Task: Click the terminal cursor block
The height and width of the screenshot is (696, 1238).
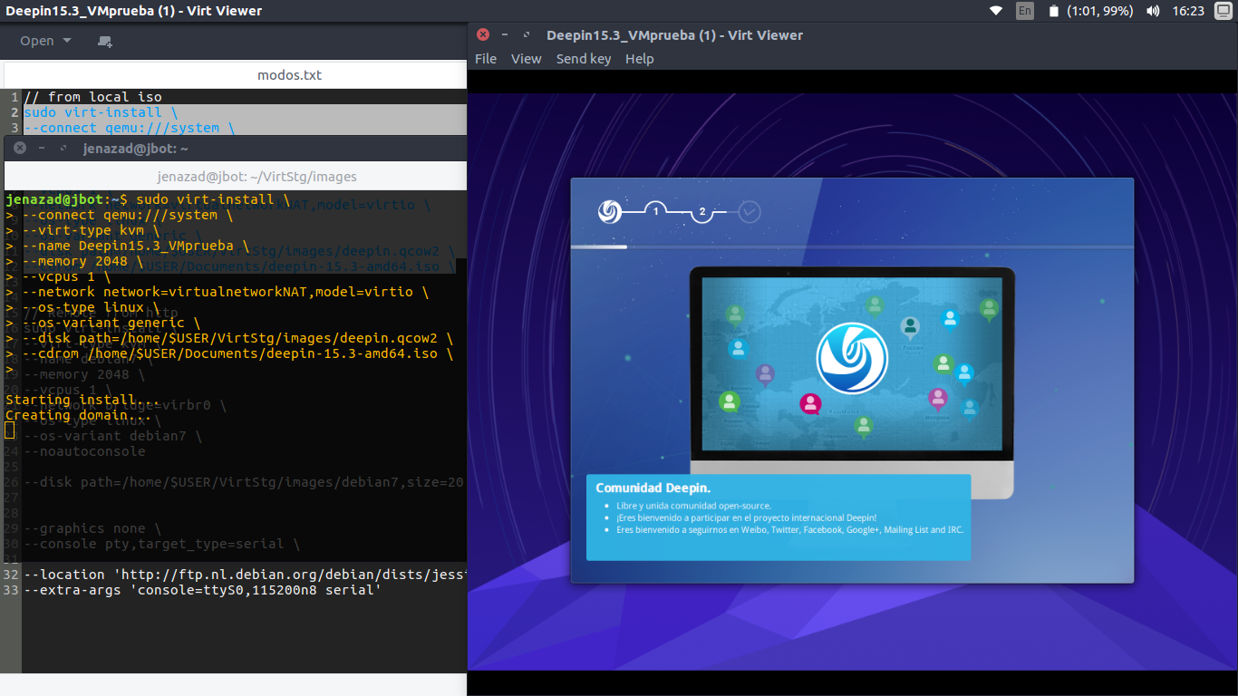Action: coord(9,430)
